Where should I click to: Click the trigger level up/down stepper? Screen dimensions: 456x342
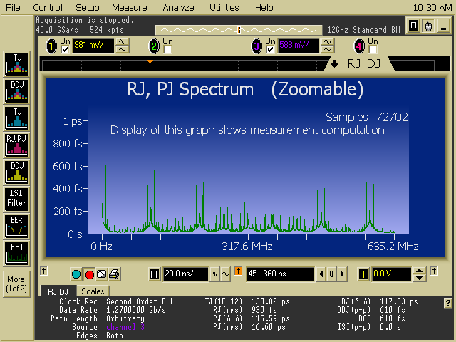click(x=420, y=274)
